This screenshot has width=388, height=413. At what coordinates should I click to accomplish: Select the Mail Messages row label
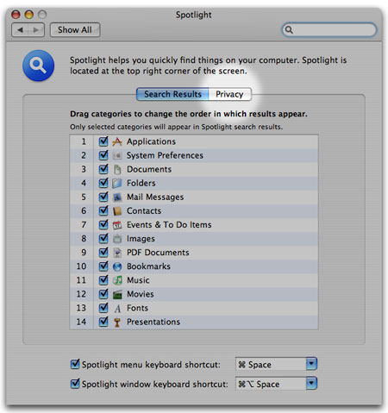click(155, 197)
